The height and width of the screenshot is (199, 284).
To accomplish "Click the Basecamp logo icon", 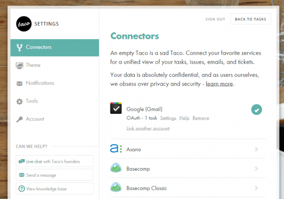I will [116, 168].
